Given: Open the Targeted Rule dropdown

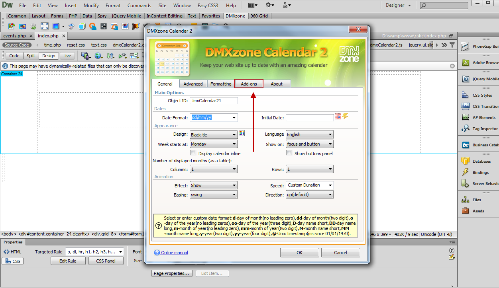Looking at the screenshot, I should click(95, 251).
